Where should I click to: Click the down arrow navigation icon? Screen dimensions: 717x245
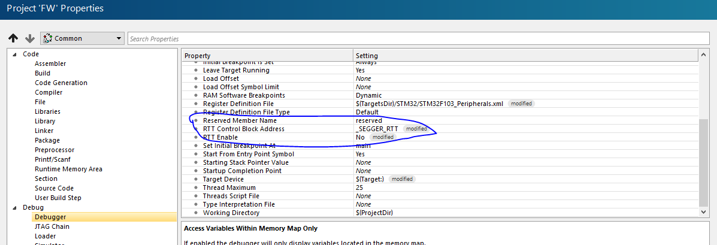pos(30,38)
